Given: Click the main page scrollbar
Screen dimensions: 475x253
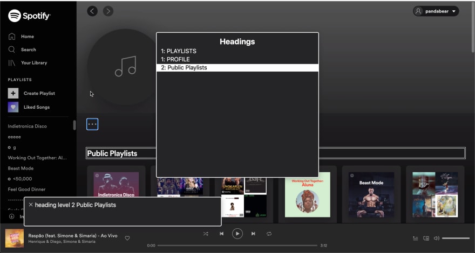Looking at the screenshot, I should pos(473,26).
